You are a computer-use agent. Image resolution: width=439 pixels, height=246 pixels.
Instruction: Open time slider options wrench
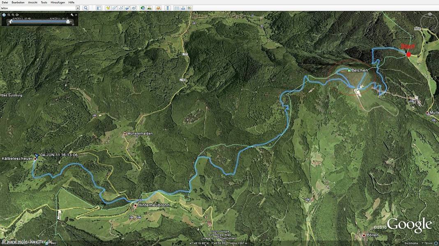click(x=72, y=15)
